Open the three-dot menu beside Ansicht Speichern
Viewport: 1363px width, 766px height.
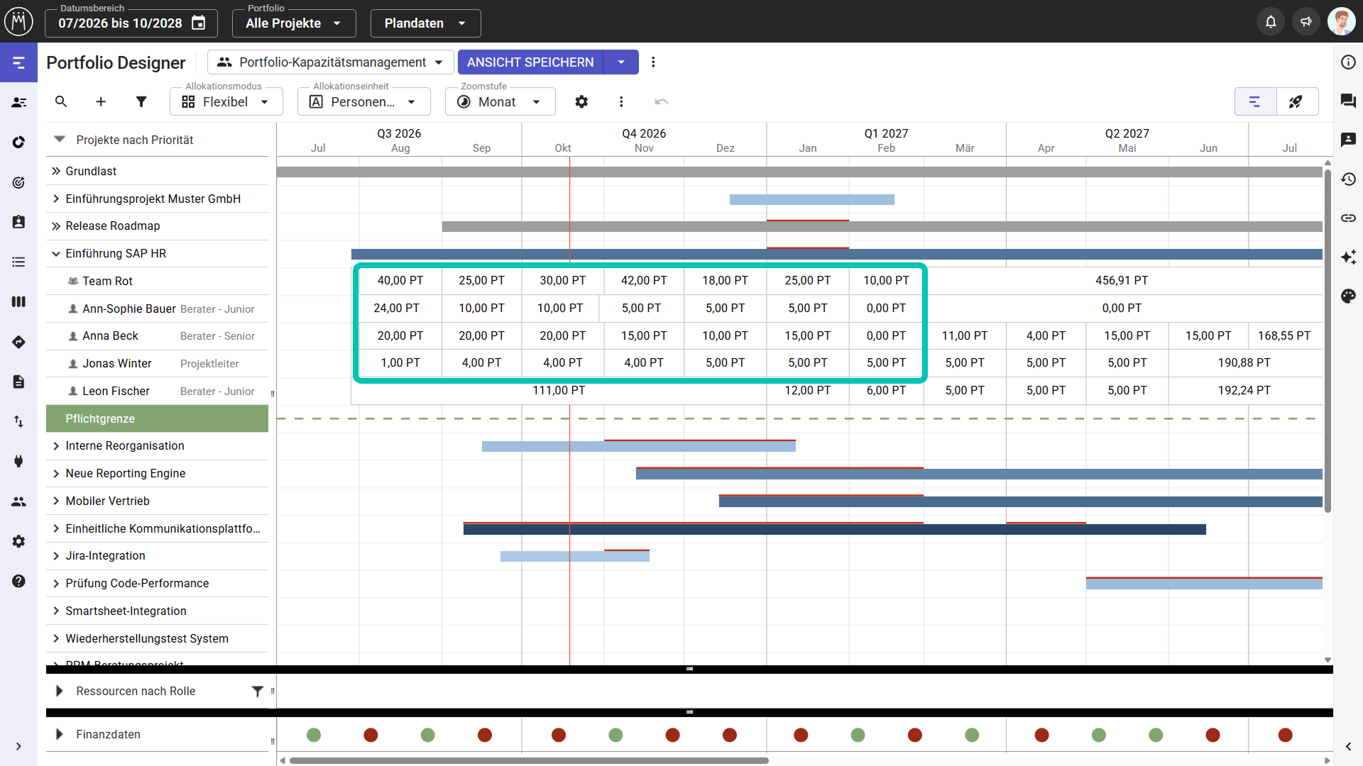(653, 62)
